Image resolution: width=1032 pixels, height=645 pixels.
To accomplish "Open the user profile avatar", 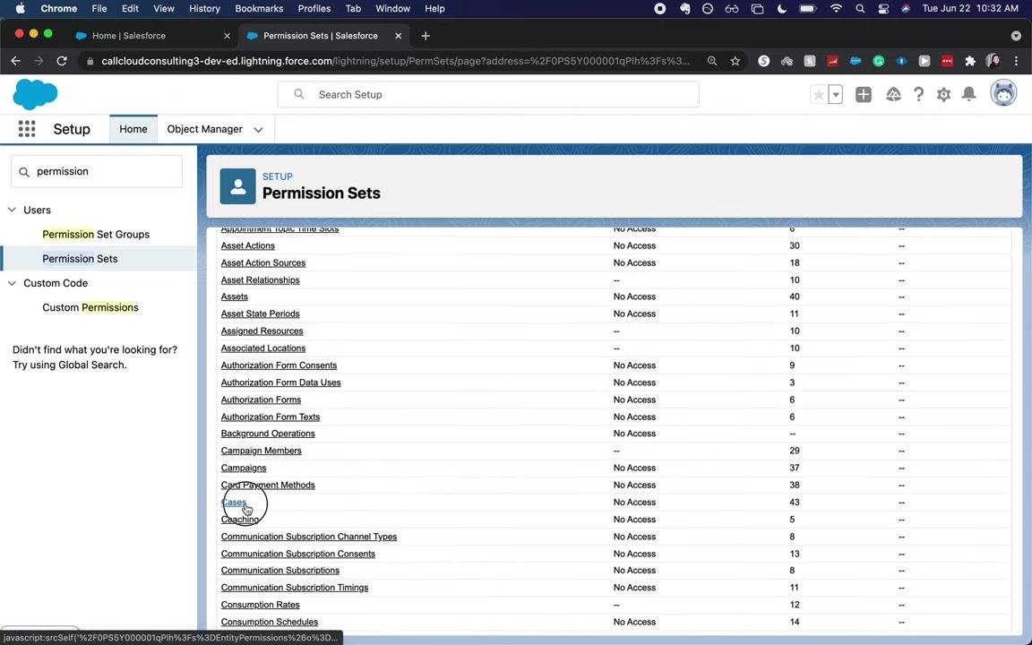I will (1003, 93).
